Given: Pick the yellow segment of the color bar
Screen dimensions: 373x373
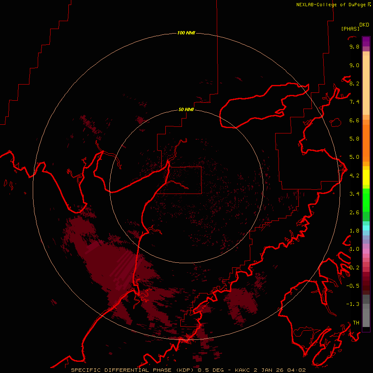Looking at the screenshot, I should (x=366, y=177).
